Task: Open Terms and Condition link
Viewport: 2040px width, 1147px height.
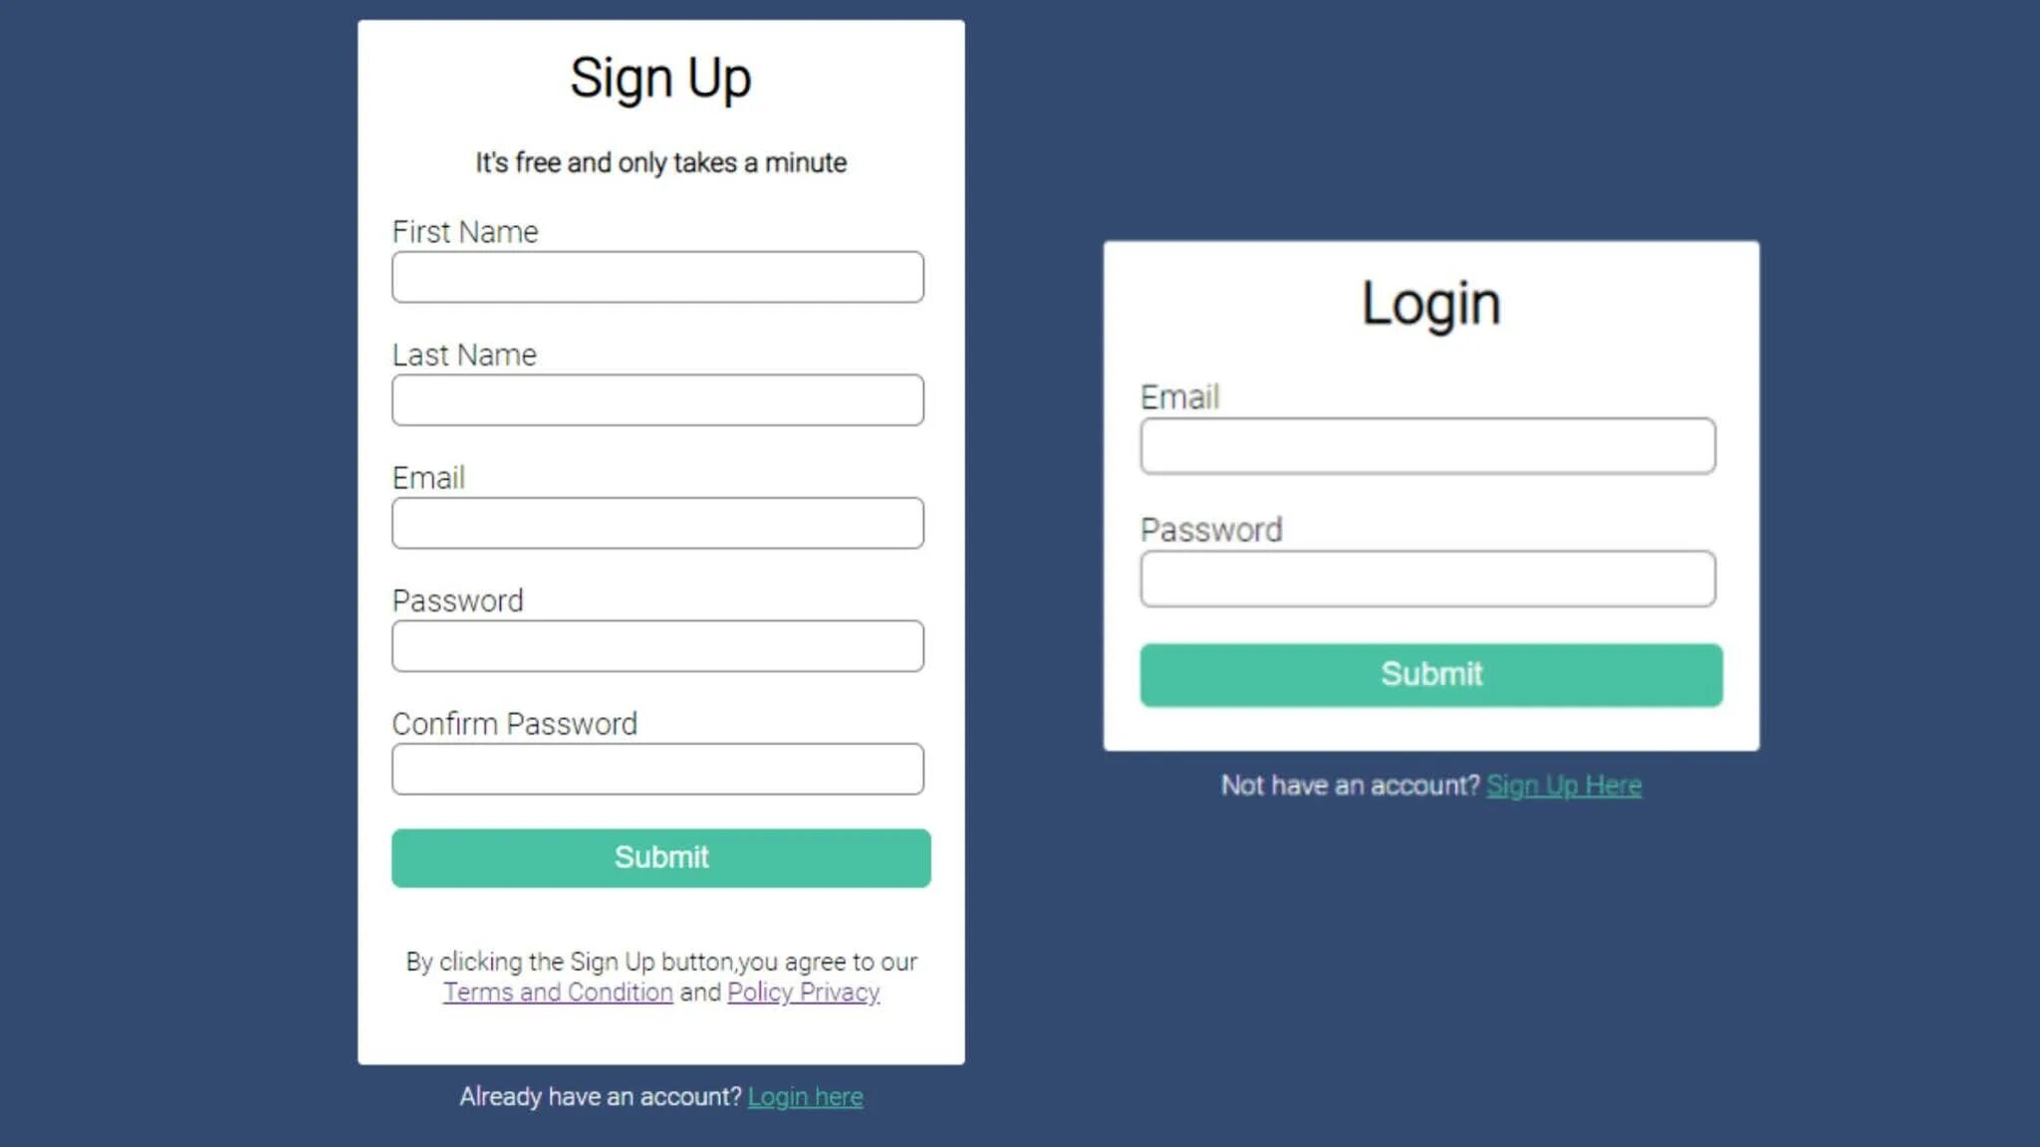Action: click(x=558, y=992)
